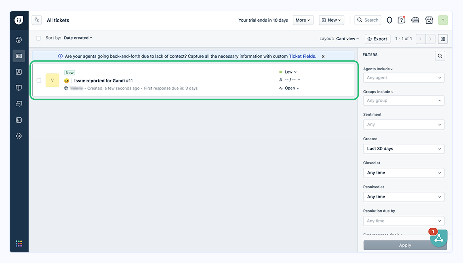Open the Analytics reports icon
463x263 pixels.
coord(19,119)
